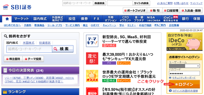Open the マーケット menu tab

21,19
